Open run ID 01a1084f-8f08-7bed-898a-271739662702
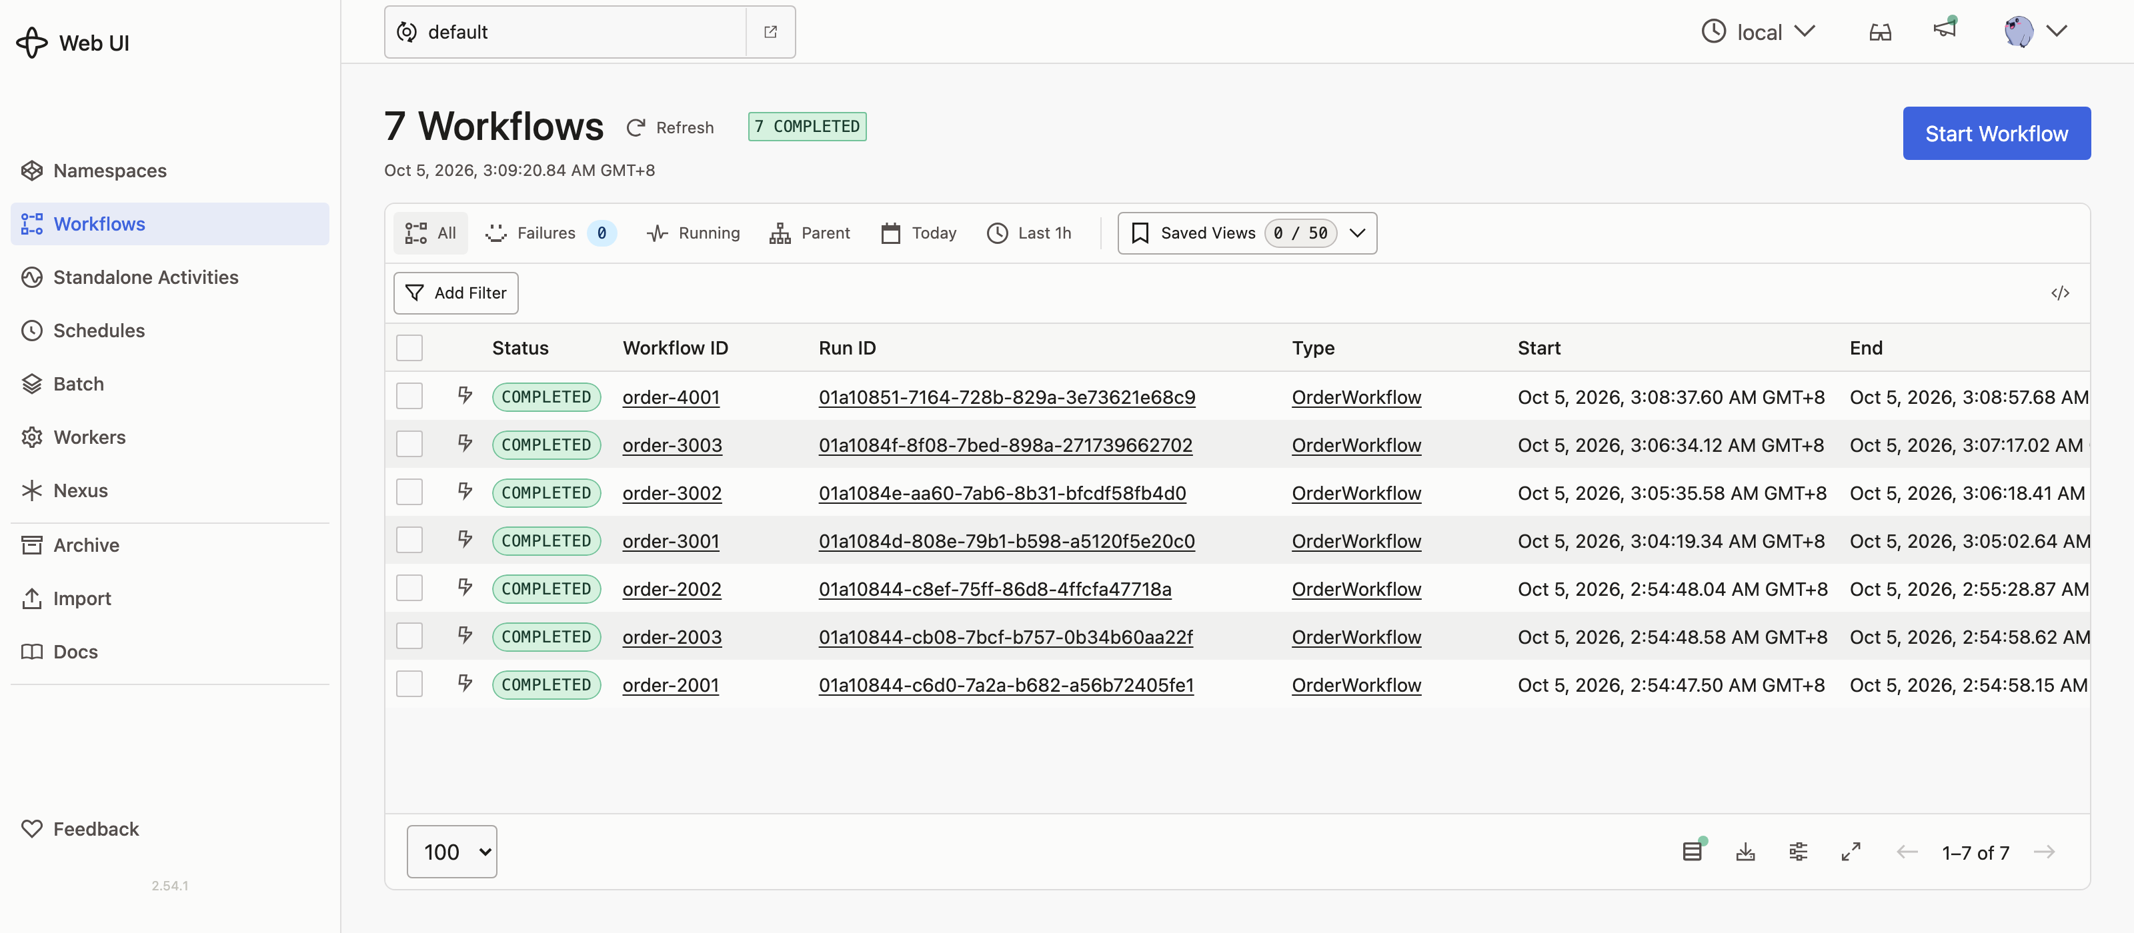This screenshot has width=2134, height=933. pyautogui.click(x=1005, y=445)
